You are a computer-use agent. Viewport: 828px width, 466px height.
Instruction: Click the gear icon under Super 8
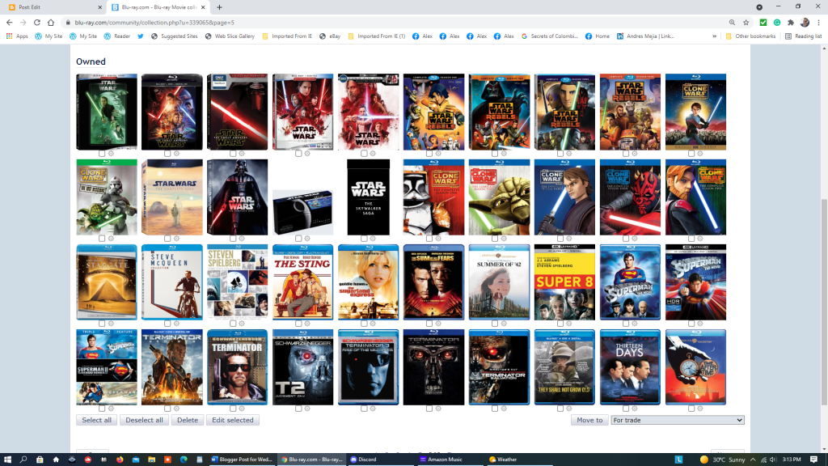coord(569,324)
